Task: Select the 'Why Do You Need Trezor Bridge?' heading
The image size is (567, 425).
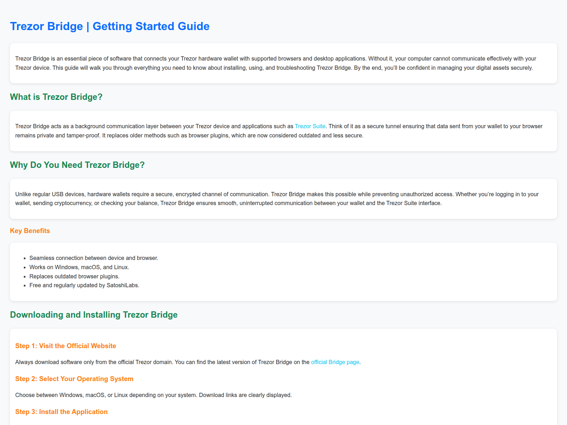Action: 77,165
